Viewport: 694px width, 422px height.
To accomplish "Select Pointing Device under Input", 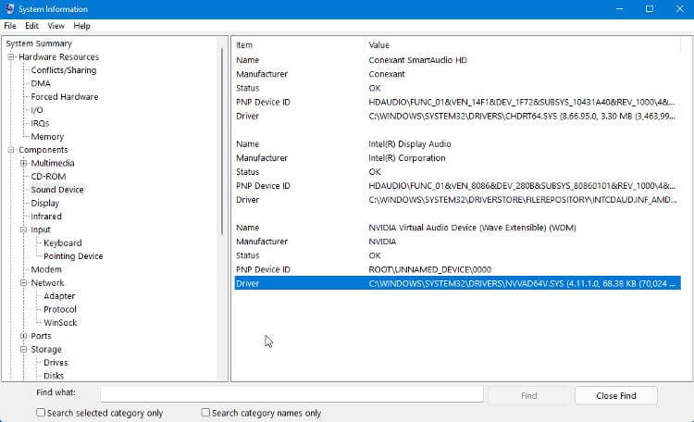I will pos(73,256).
